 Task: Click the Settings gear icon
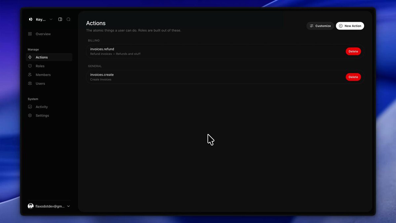(30, 115)
